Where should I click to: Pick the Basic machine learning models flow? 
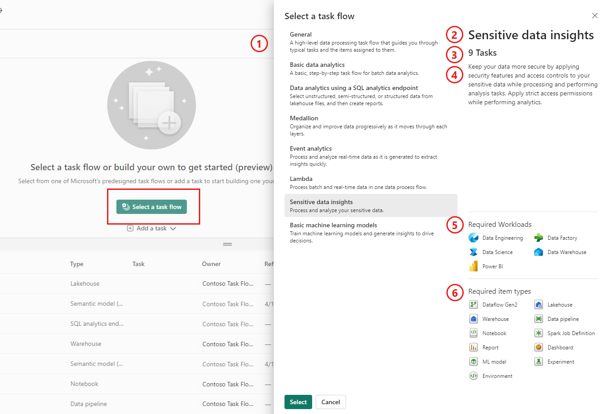point(371,233)
